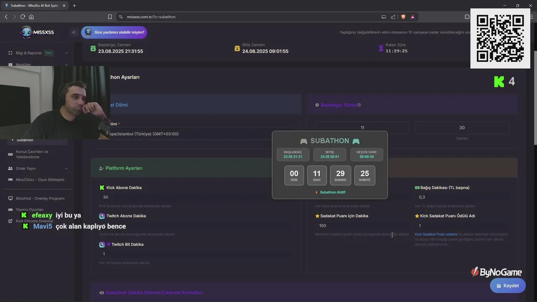The image size is (537, 302).
Task: Click the browser address bar URL
Action: click(151, 17)
